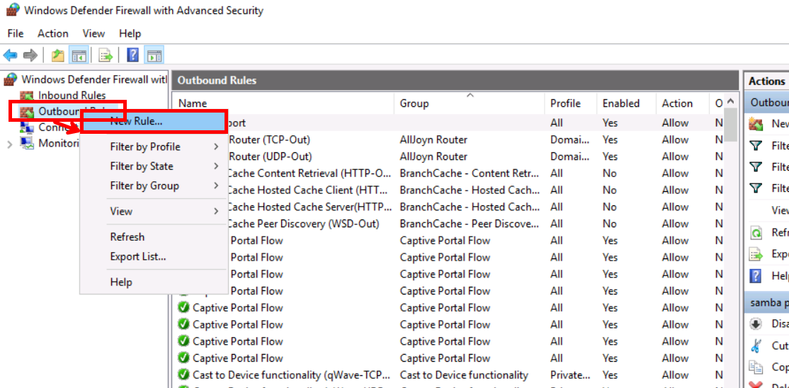789x388 pixels.
Task: Open the Help menu in menu bar
Action: (x=130, y=33)
